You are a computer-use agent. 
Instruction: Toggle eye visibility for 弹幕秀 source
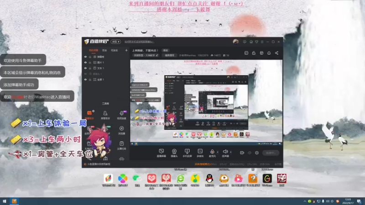click(x=85, y=56)
